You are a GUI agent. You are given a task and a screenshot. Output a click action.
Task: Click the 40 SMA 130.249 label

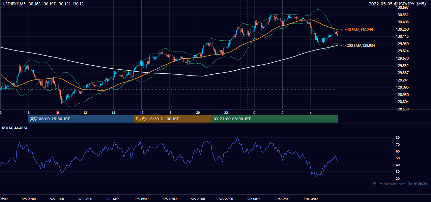(357, 30)
